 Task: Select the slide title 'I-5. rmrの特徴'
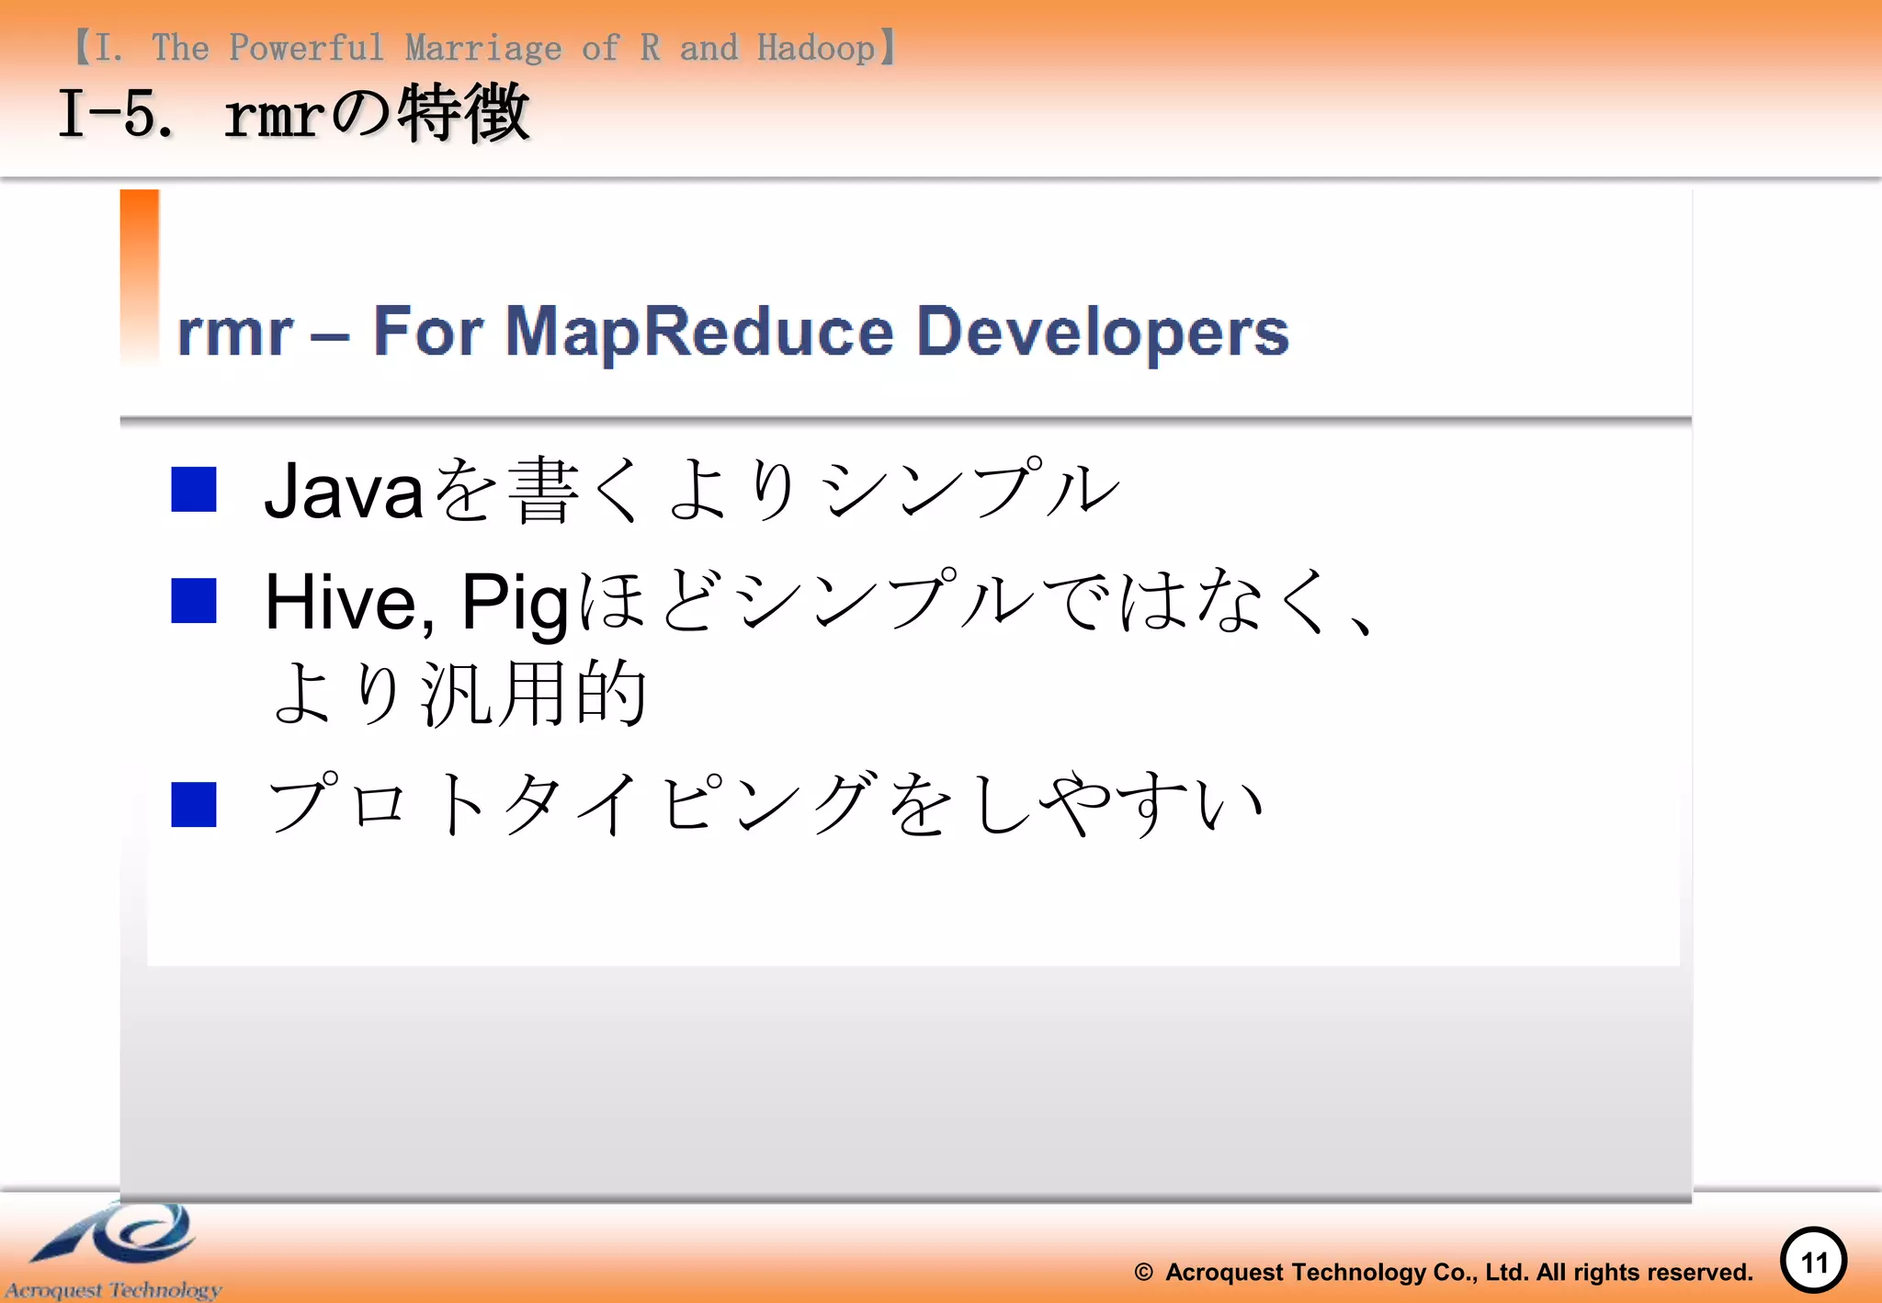pyautogui.click(x=293, y=113)
